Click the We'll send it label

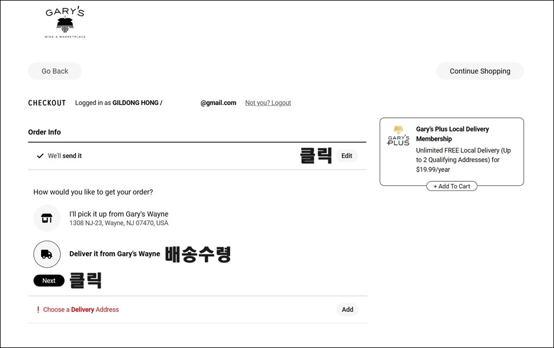(65, 156)
